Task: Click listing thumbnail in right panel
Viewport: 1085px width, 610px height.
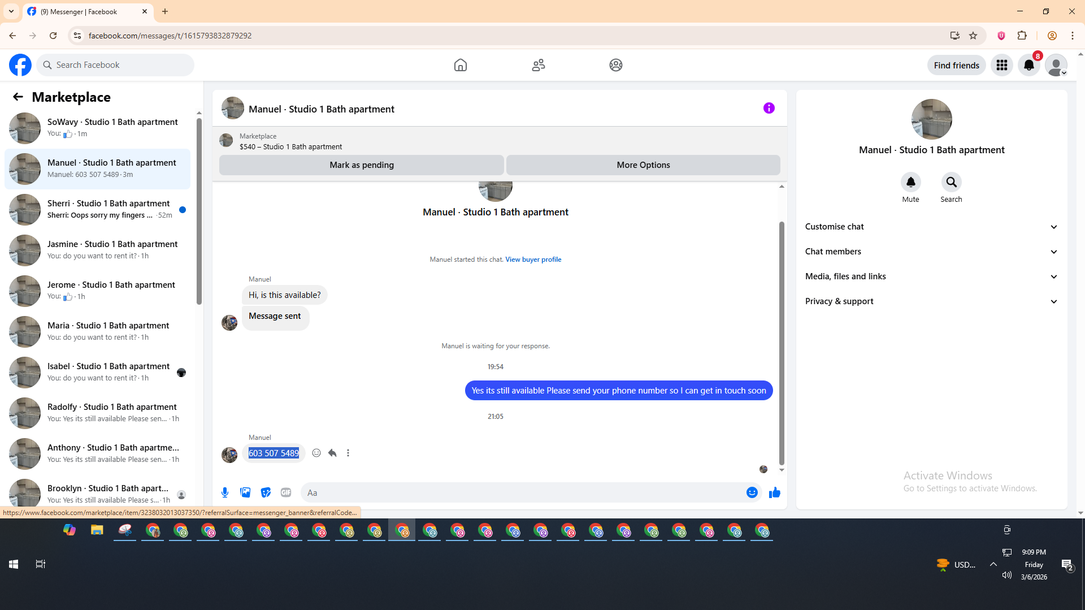Action: 931,119
